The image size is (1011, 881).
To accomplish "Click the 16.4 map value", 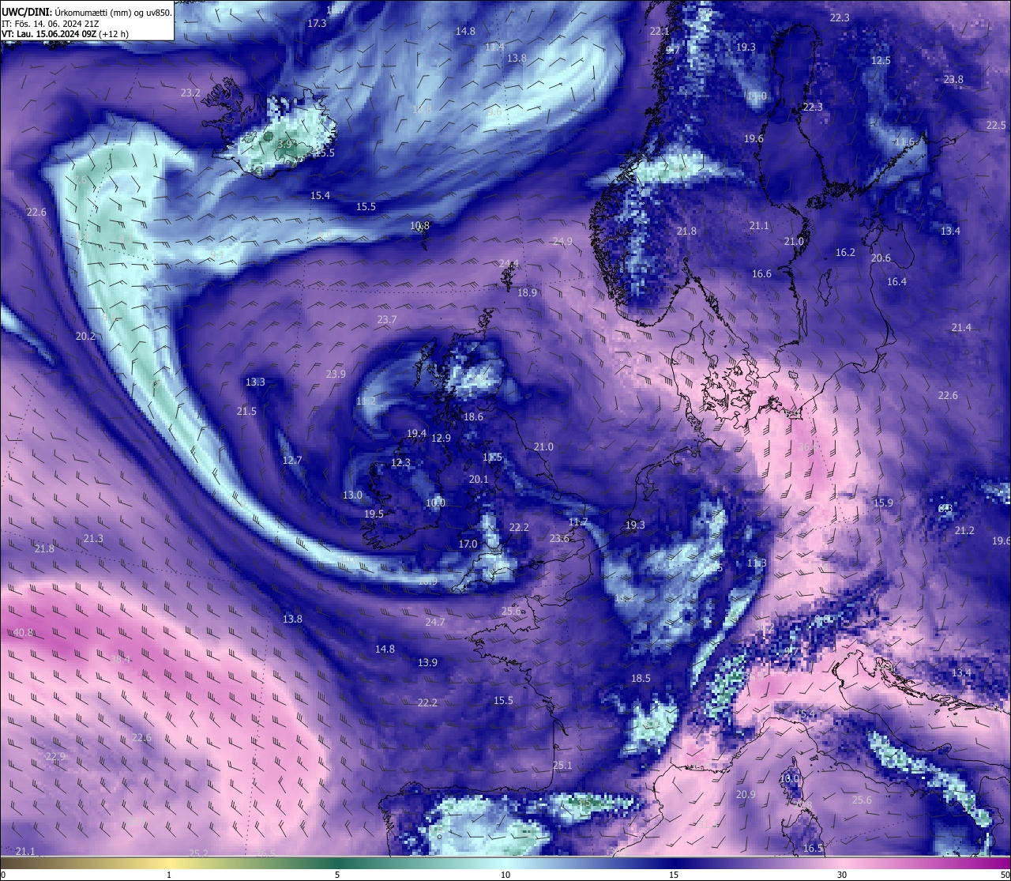I will [896, 282].
